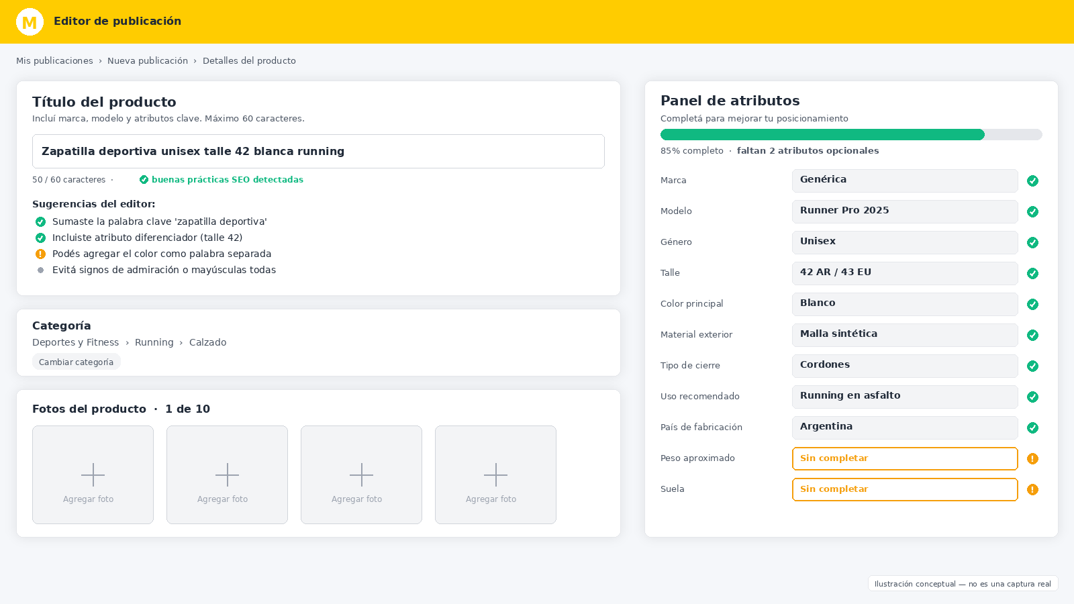Click the attribute completion progress bar
The width and height of the screenshot is (1074, 604).
[x=851, y=135]
